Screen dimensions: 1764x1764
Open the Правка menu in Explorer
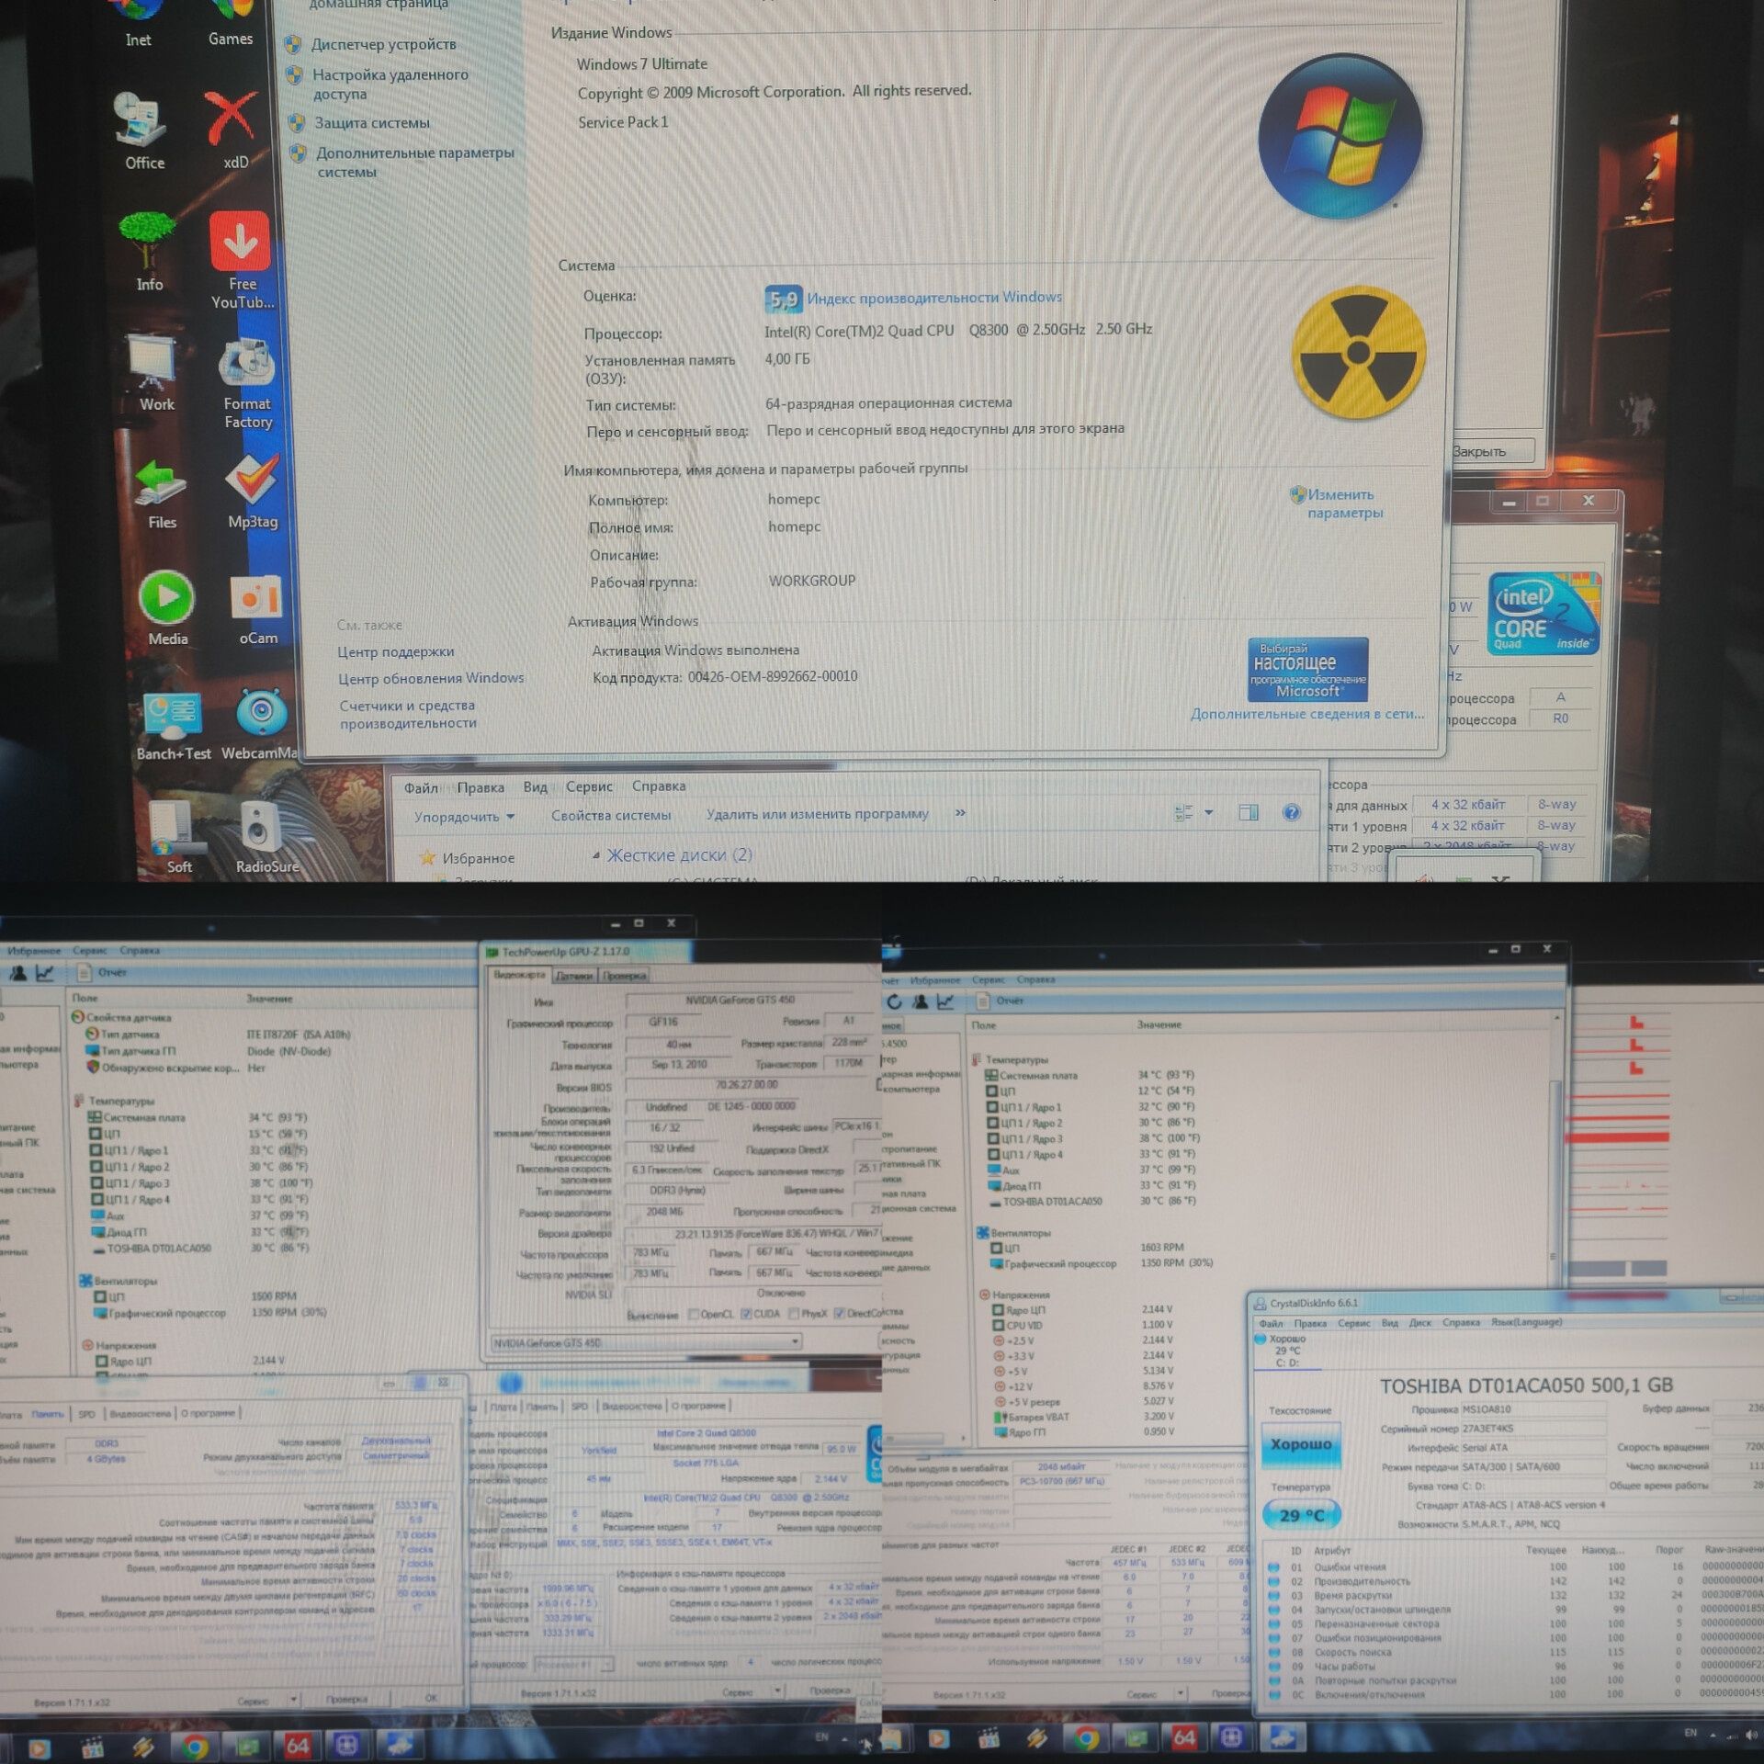click(x=481, y=787)
